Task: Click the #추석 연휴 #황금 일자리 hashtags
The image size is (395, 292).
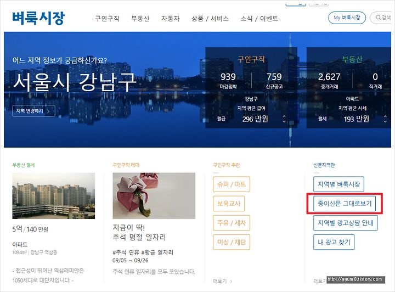Action: point(143,252)
